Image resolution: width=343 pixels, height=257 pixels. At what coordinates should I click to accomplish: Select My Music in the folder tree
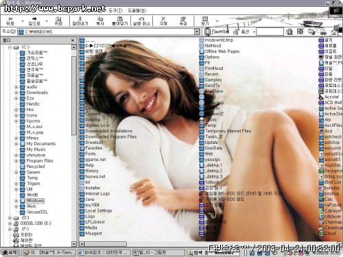[36, 149]
